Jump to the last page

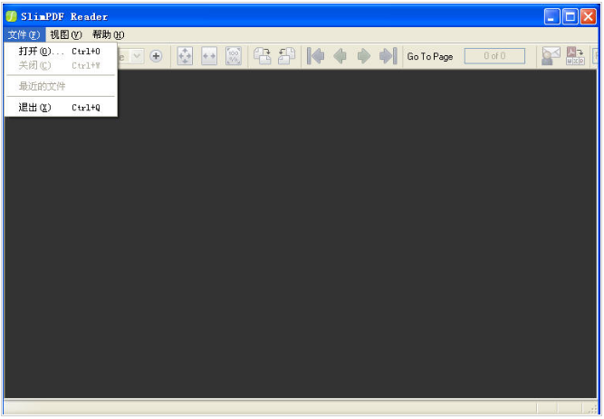point(388,56)
